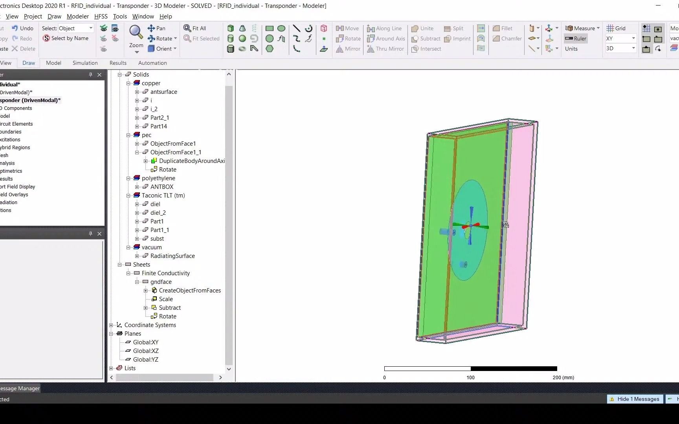Click Hide 1 Messages button
This screenshot has height=424, width=679.
[635, 399]
